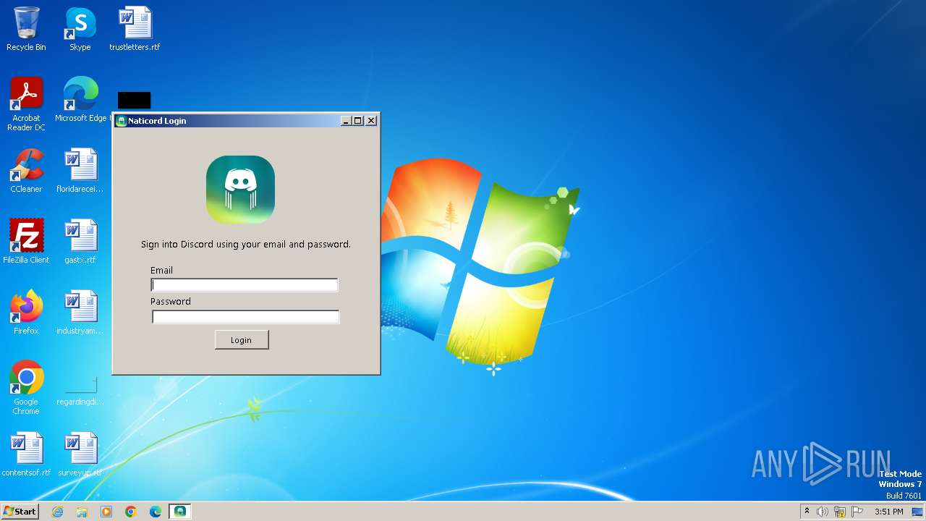The image size is (926, 521).
Task: Open the volume control tray icon
Action: pos(823,512)
